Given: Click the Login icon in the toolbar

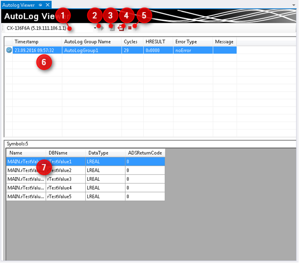Looking at the screenshot, I should (x=112, y=28).
